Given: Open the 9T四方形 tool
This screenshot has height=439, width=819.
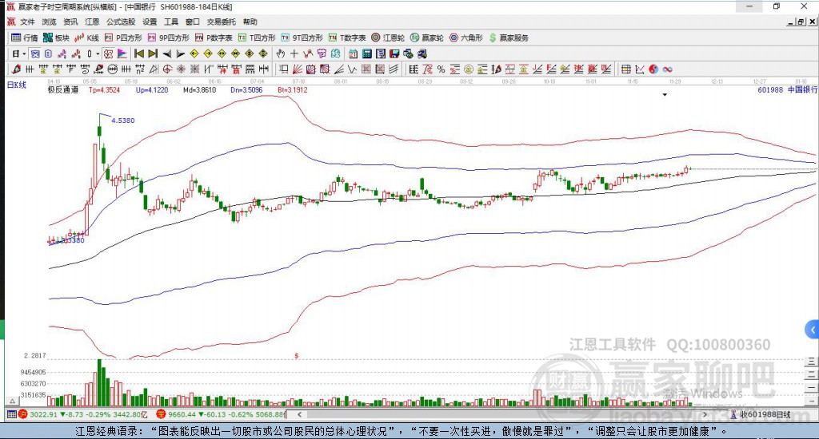Looking at the screenshot, I should coord(302,38).
